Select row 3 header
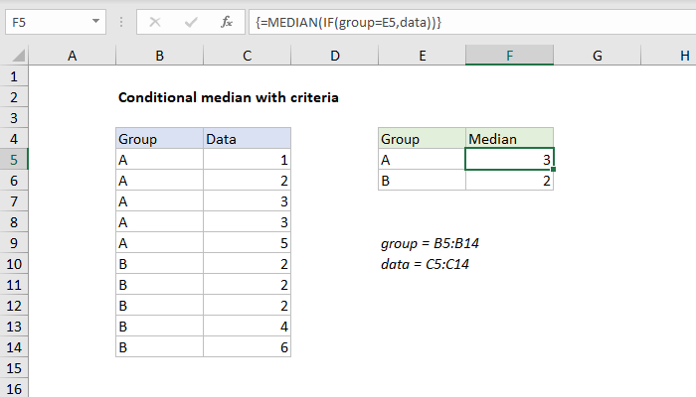 pyautogui.click(x=14, y=118)
